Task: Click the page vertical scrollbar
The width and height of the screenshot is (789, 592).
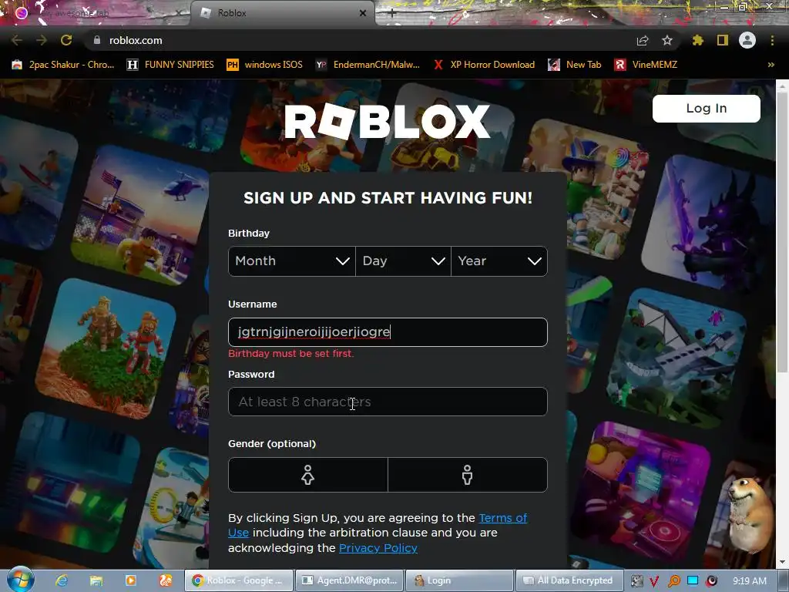Action: 782,233
